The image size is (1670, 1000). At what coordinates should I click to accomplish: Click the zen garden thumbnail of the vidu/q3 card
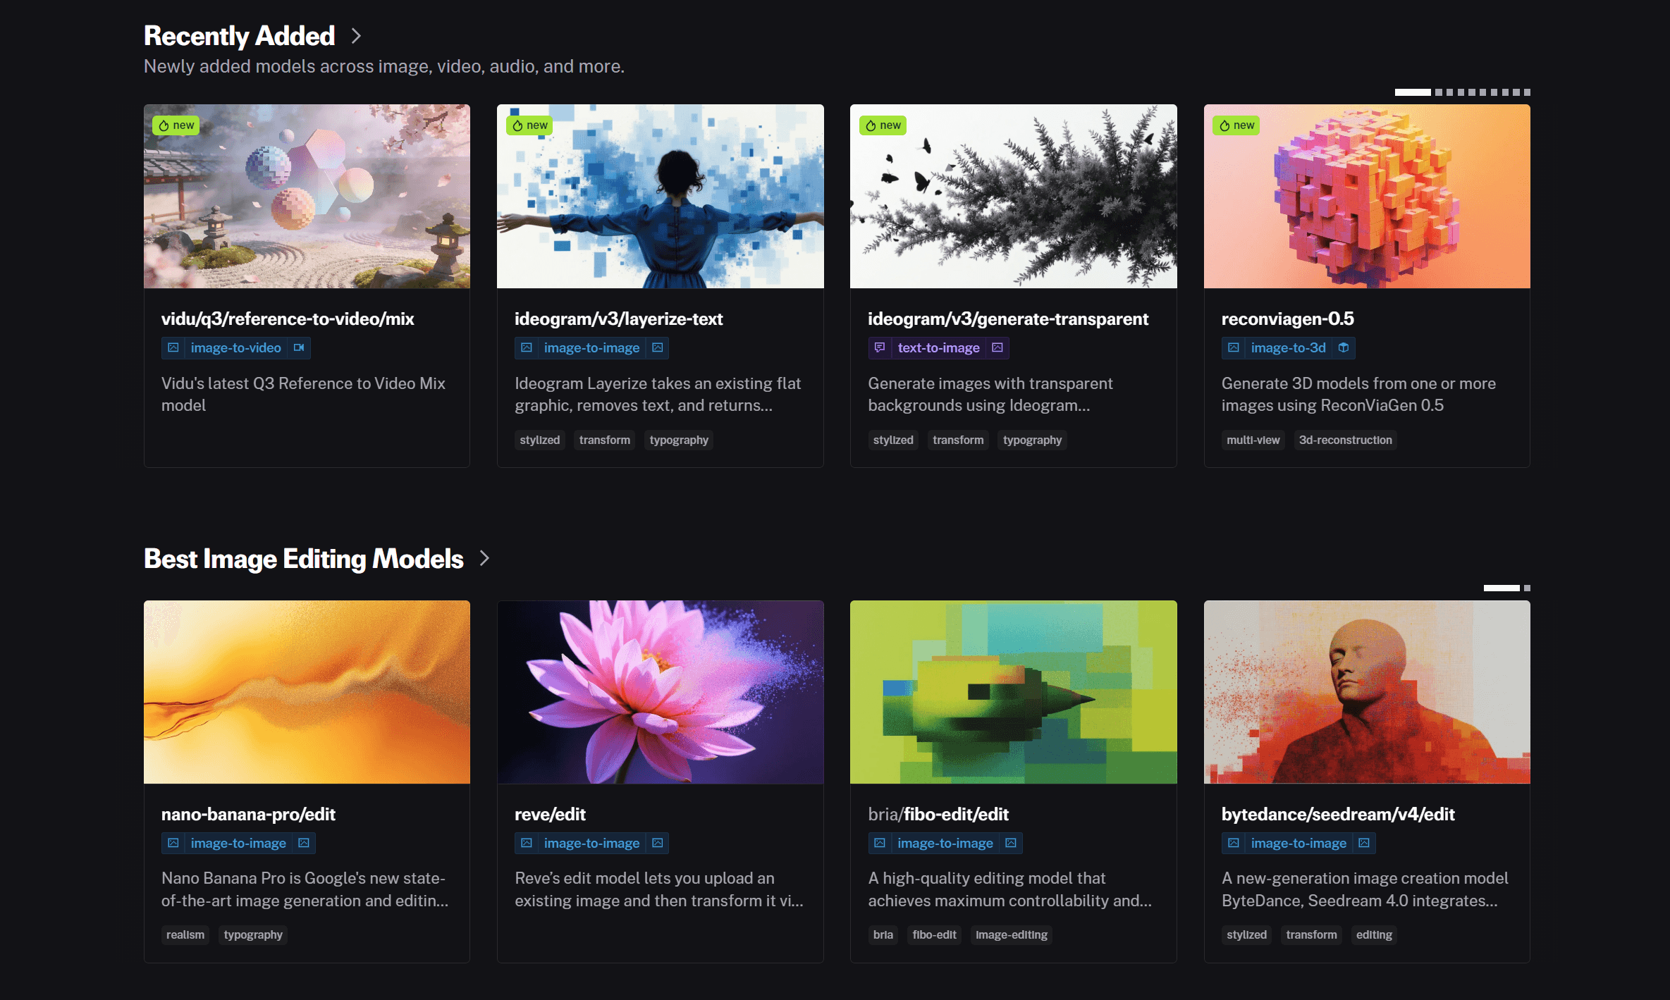point(307,197)
